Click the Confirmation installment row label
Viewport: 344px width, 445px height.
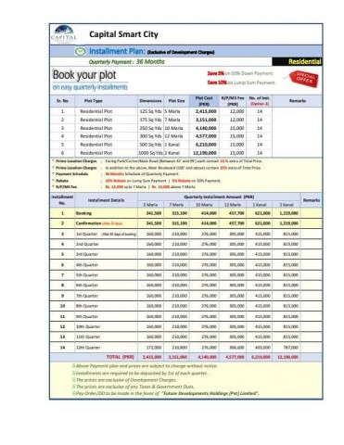[99, 223]
